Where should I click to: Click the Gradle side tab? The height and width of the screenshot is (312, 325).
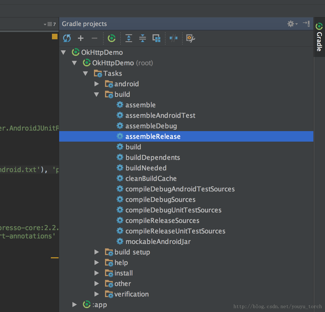click(319, 37)
